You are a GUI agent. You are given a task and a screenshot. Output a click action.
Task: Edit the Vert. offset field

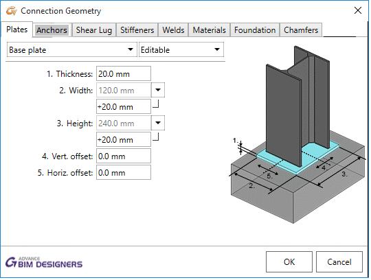[x=124, y=156]
